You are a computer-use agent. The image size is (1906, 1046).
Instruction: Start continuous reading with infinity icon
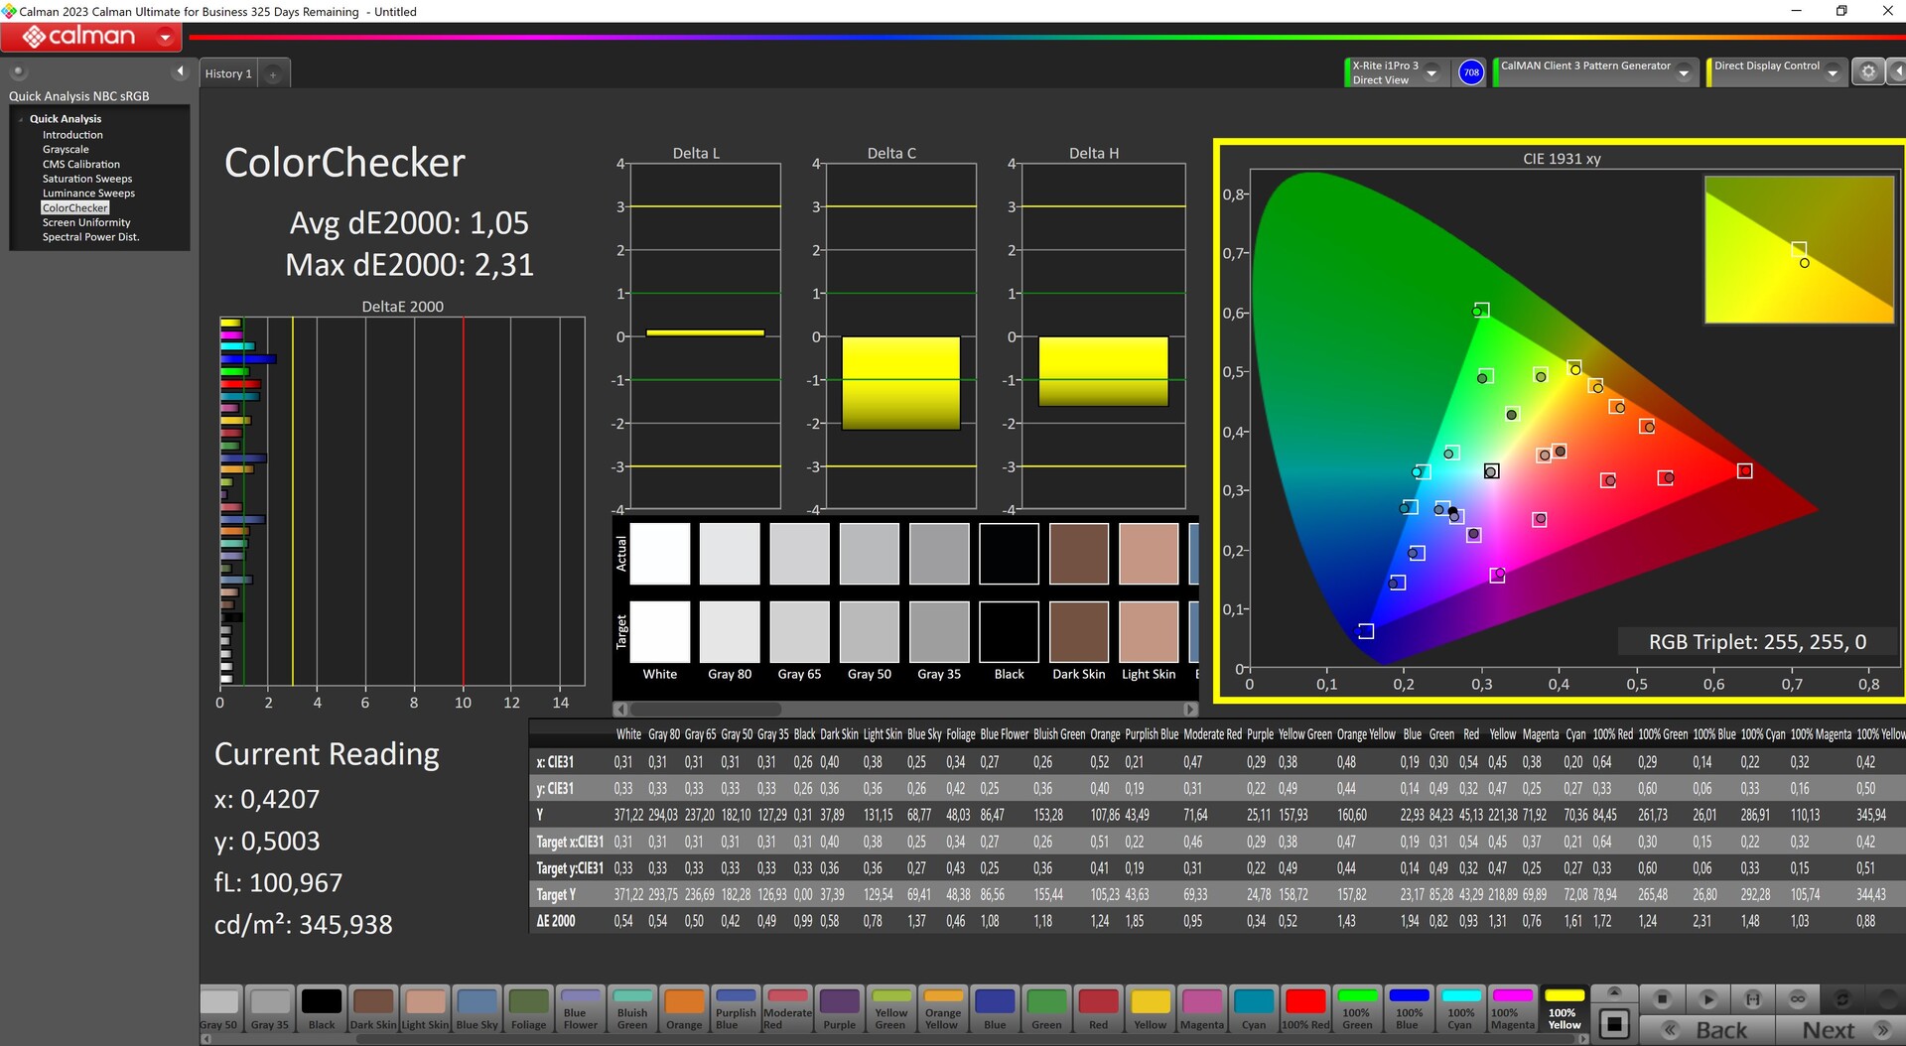coord(1798,998)
